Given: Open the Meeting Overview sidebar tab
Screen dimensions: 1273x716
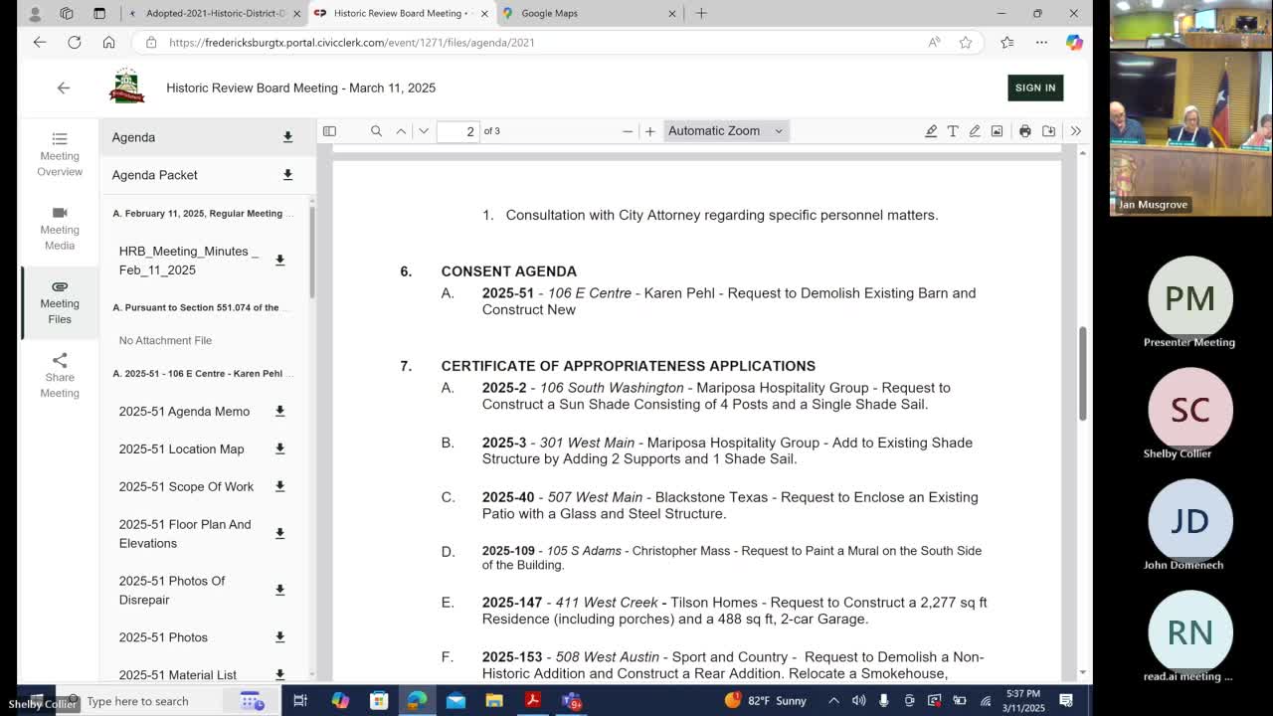Looking at the screenshot, I should click(x=60, y=154).
